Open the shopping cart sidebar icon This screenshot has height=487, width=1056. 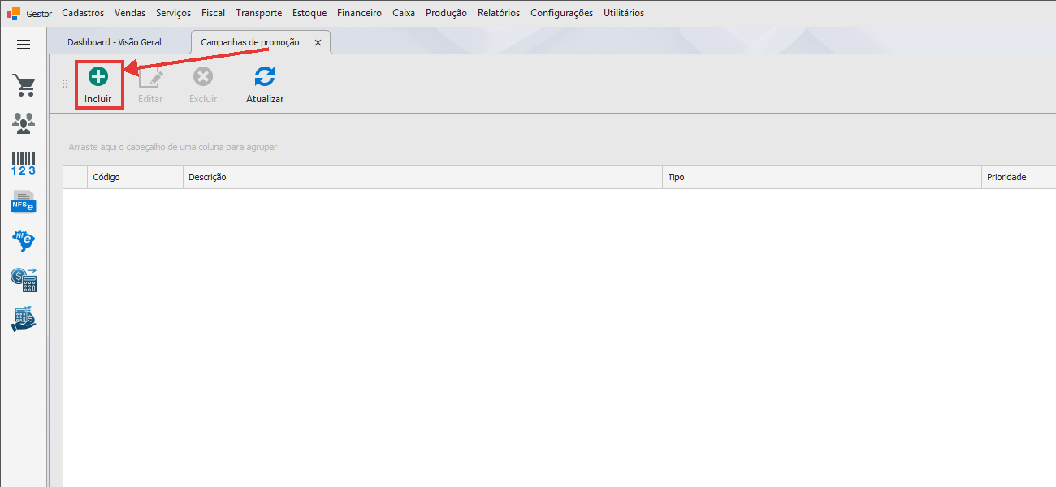24,85
